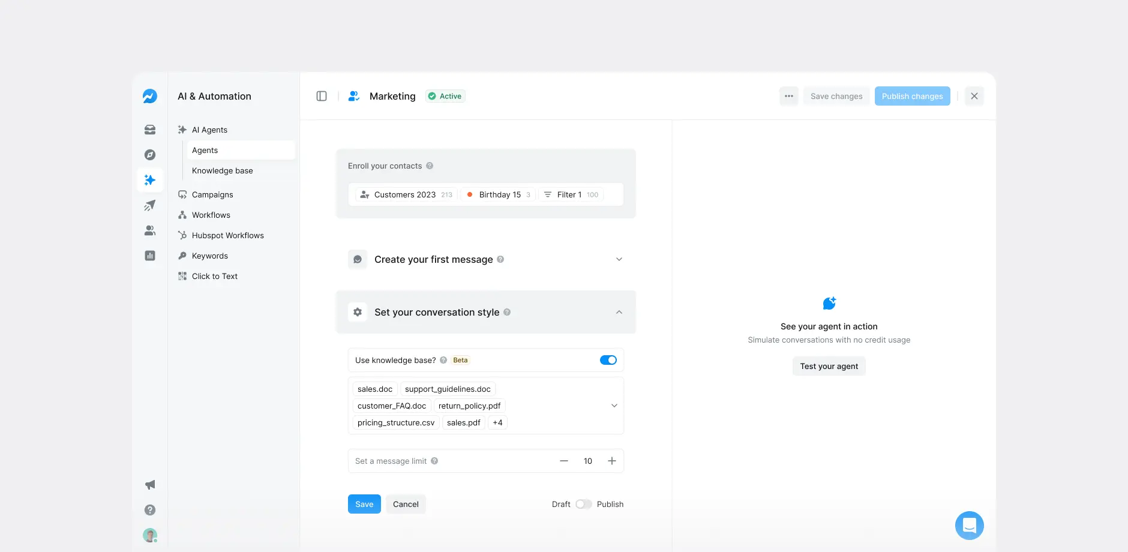Toggle the sidebar panel icon
The height and width of the screenshot is (552, 1128).
(322, 96)
